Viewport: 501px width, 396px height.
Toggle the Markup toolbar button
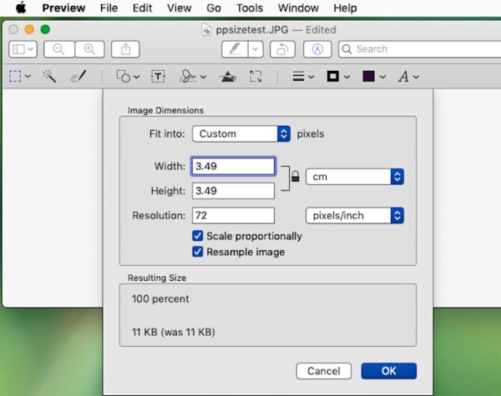coord(316,49)
